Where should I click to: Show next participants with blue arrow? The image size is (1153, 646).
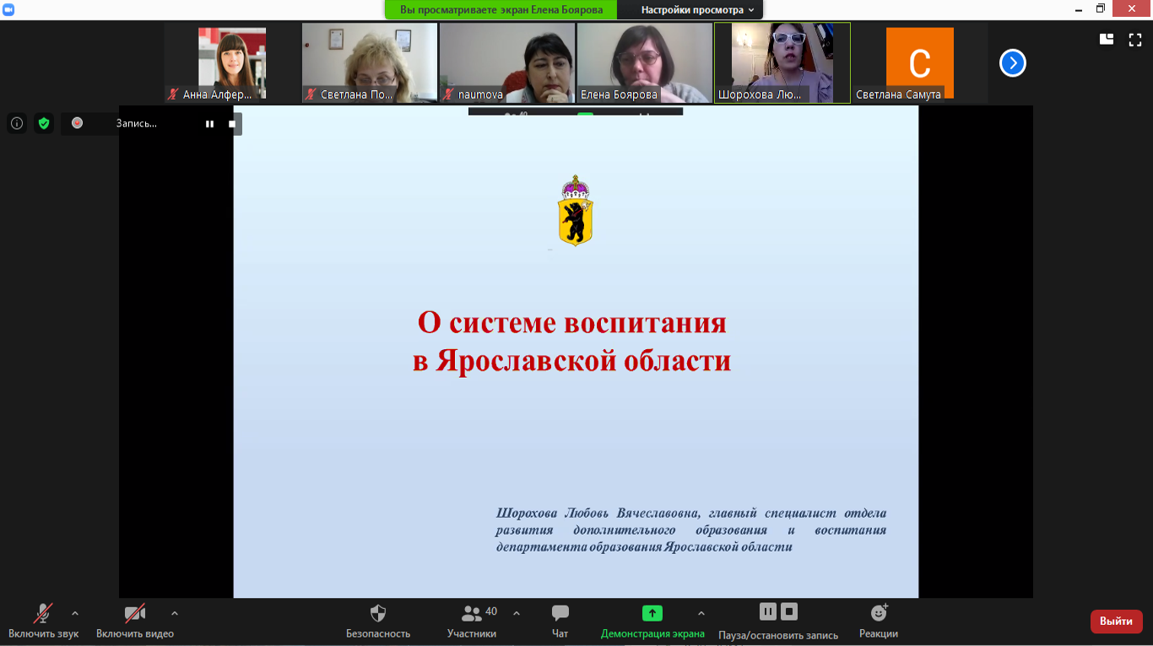[x=1013, y=63]
